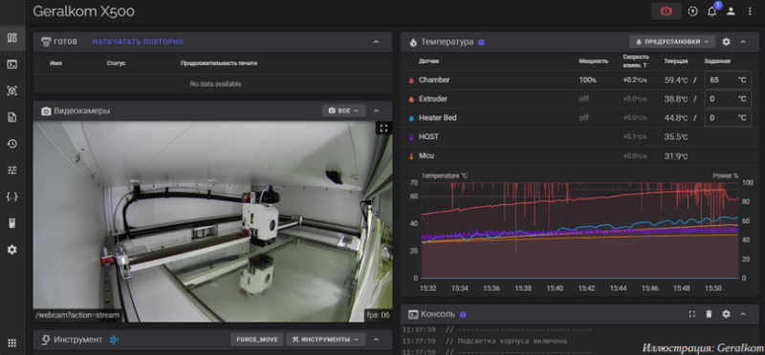765x355 pixels.
Task: Click the snowflake icon beside Инструмент
Action: point(114,340)
